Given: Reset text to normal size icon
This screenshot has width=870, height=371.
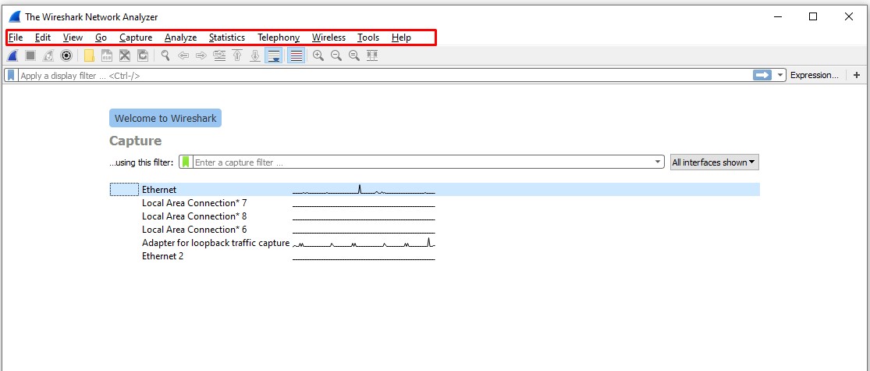Looking at the screenshot, I should (353, 55).
